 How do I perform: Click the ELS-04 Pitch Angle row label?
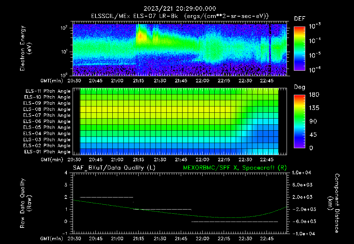tap(47, 133)
